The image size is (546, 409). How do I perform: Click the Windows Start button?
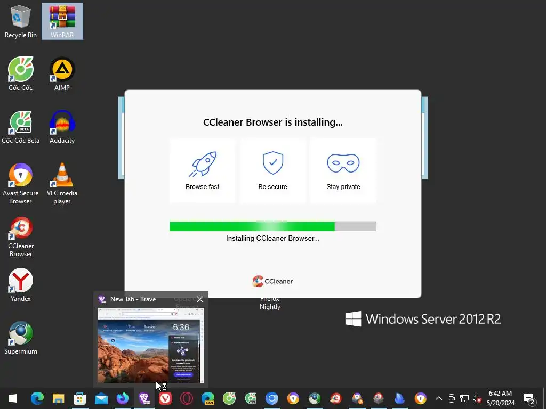tap(13, 398)
